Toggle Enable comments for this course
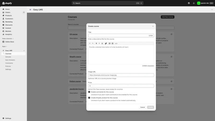The width and height of the screenshot is (215, 121). click(89, 92)
